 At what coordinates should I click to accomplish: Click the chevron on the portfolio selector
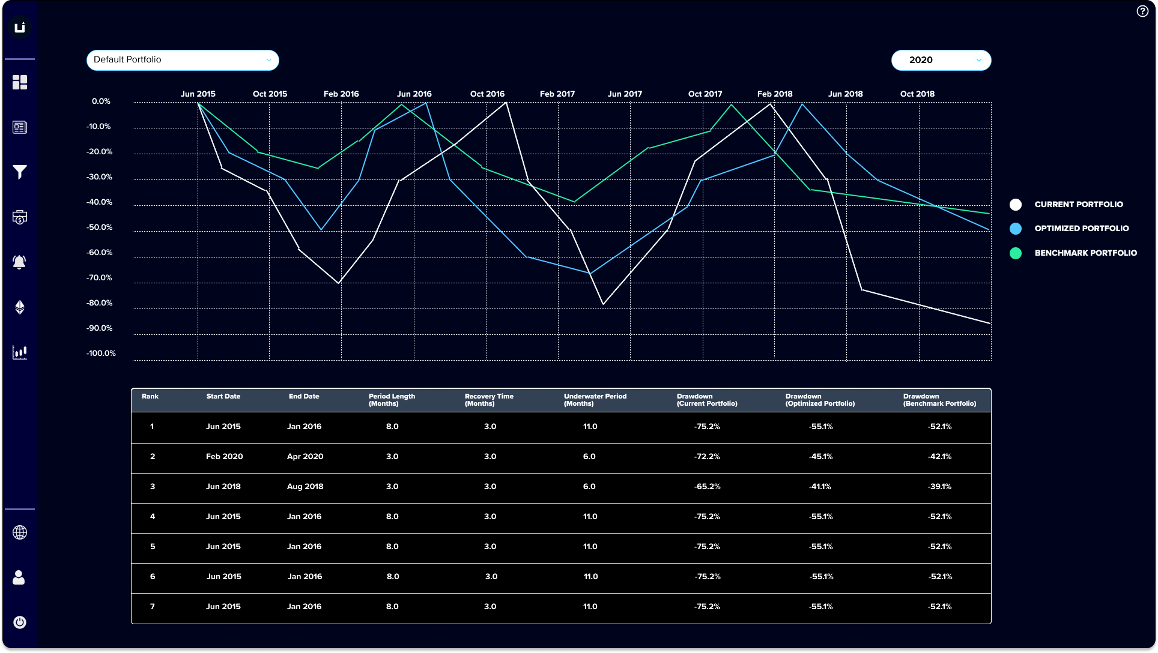270,60
